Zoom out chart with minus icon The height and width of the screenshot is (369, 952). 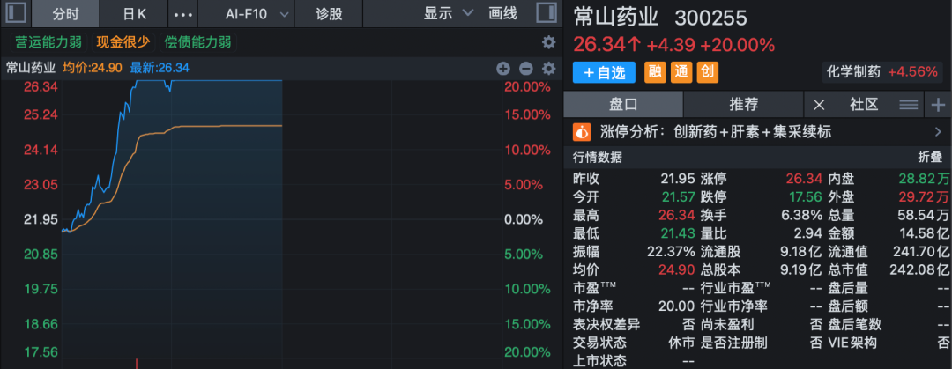pyautogui.click(x=525, y=69)
